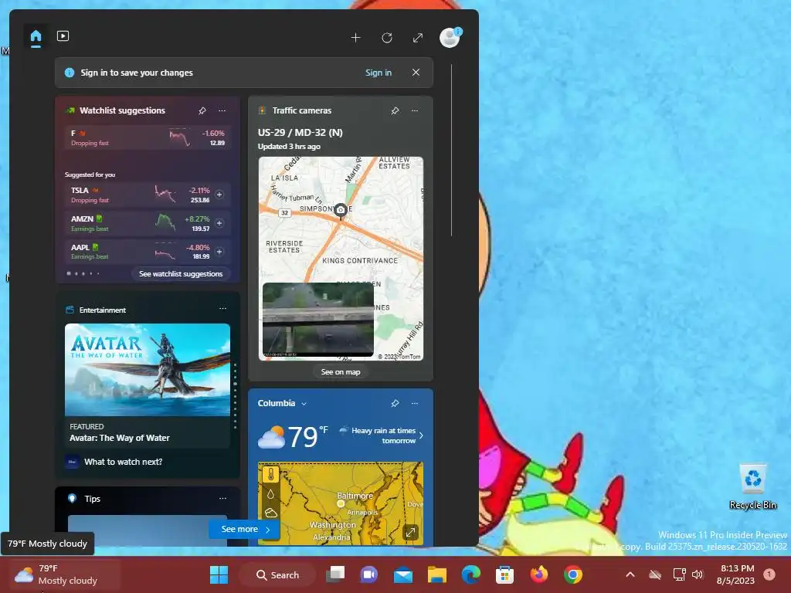Add widgets with the plus icon

355,38
